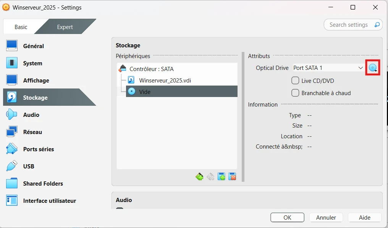This screenshot has height=228, width=388.
Task: Open the Affichage settings section
Action: point(50,81)
